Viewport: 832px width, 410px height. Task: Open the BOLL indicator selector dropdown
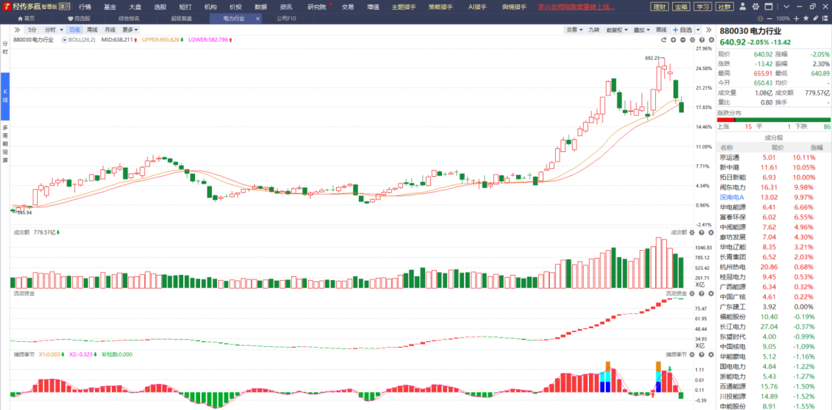click(64, 40)
